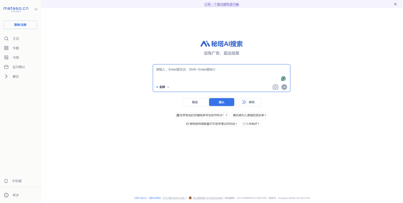The height and width of the screenshot is (203, 403).
Task: Click the Shanghai-MetaLLM-20231106 footer text
Action: pyautogui.click(x=294, y=198)
